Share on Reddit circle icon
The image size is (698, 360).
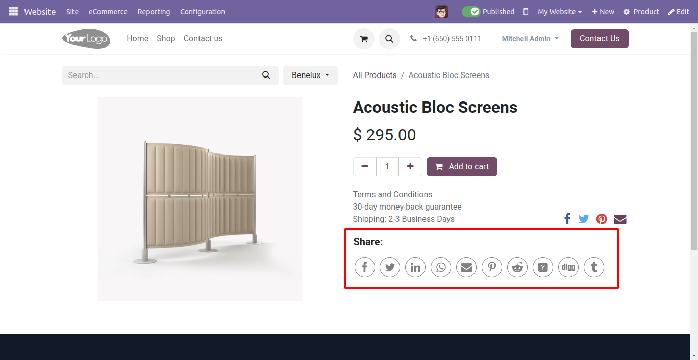coord(517,267)
